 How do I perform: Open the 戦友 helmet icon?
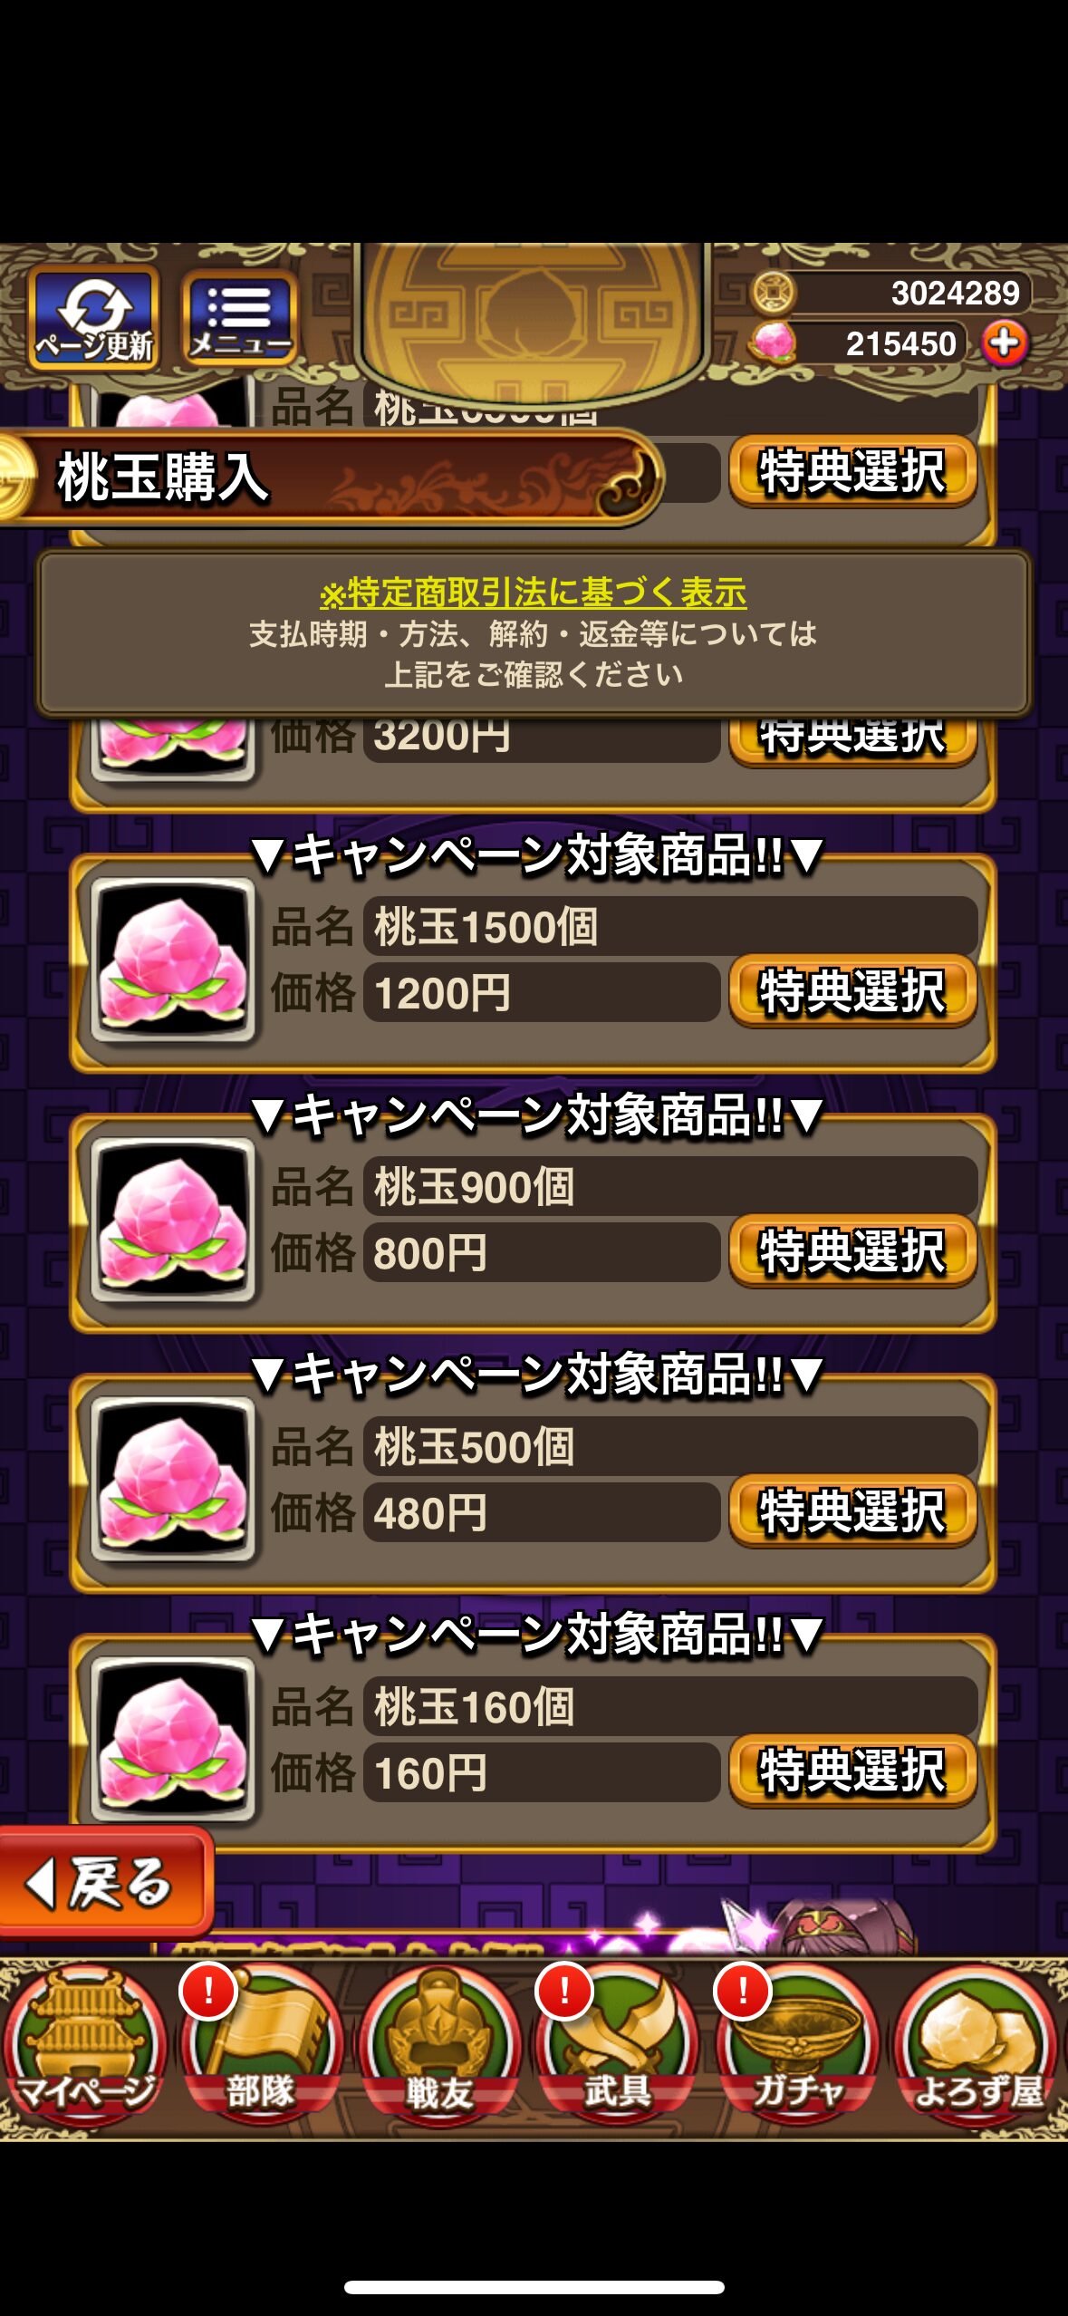440,2046
